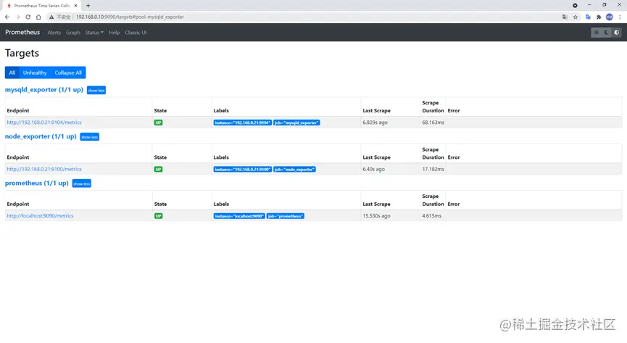Switch to Classic UI

pyautogui.click(x=136, y=33)
